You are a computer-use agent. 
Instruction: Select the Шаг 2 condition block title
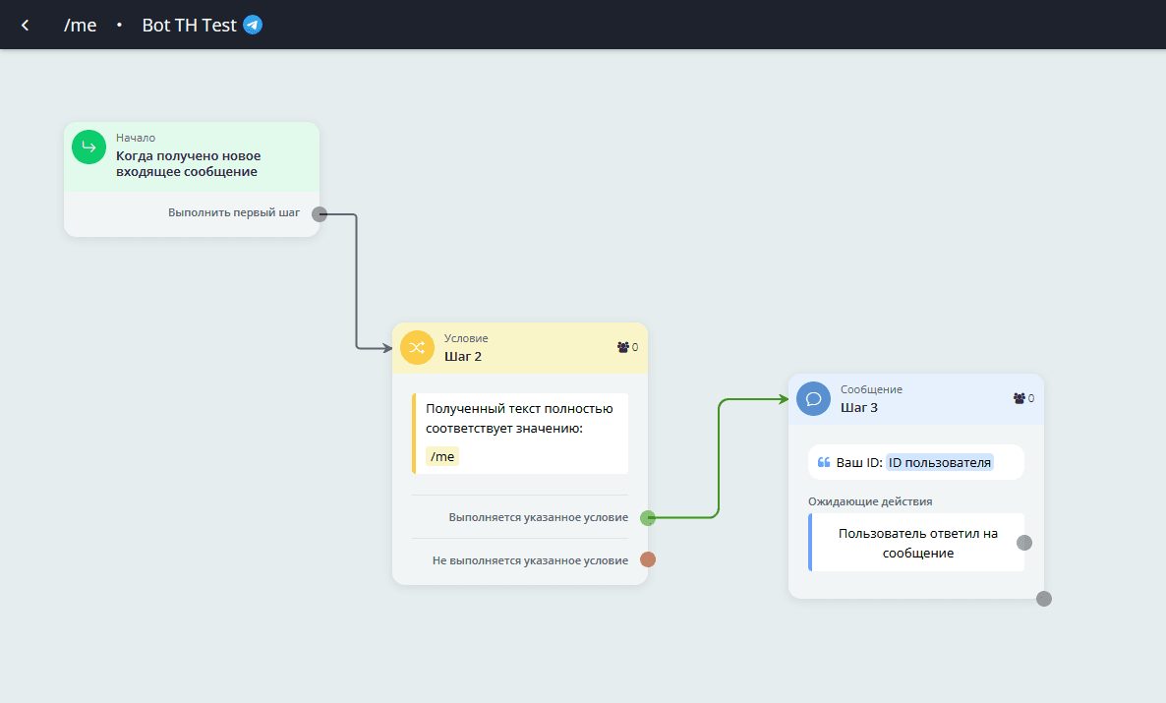point(463,356)
